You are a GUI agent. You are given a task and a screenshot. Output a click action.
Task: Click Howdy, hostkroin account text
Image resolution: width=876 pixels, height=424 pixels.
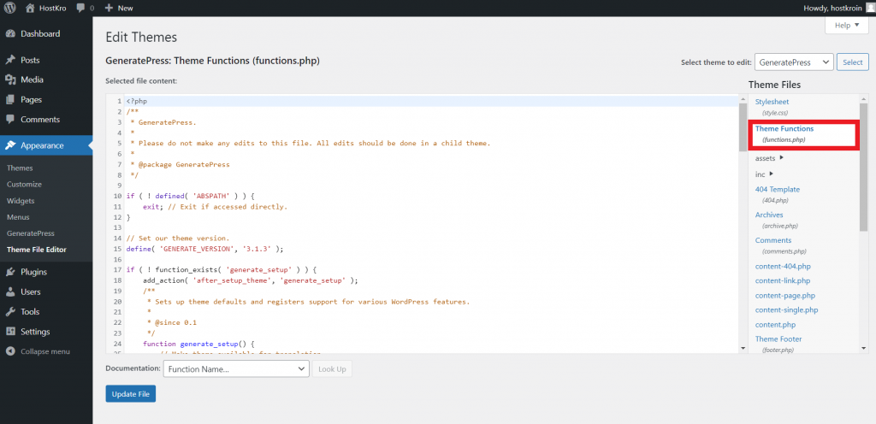(833, 9)
